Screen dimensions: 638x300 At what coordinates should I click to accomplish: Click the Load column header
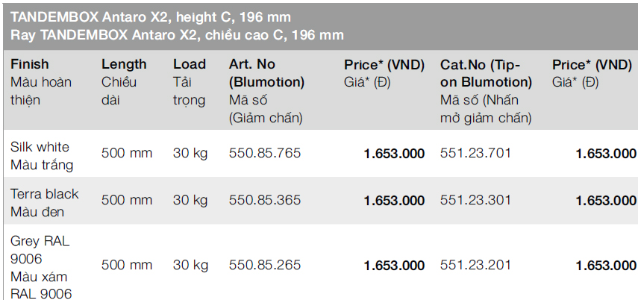[190, 64]
